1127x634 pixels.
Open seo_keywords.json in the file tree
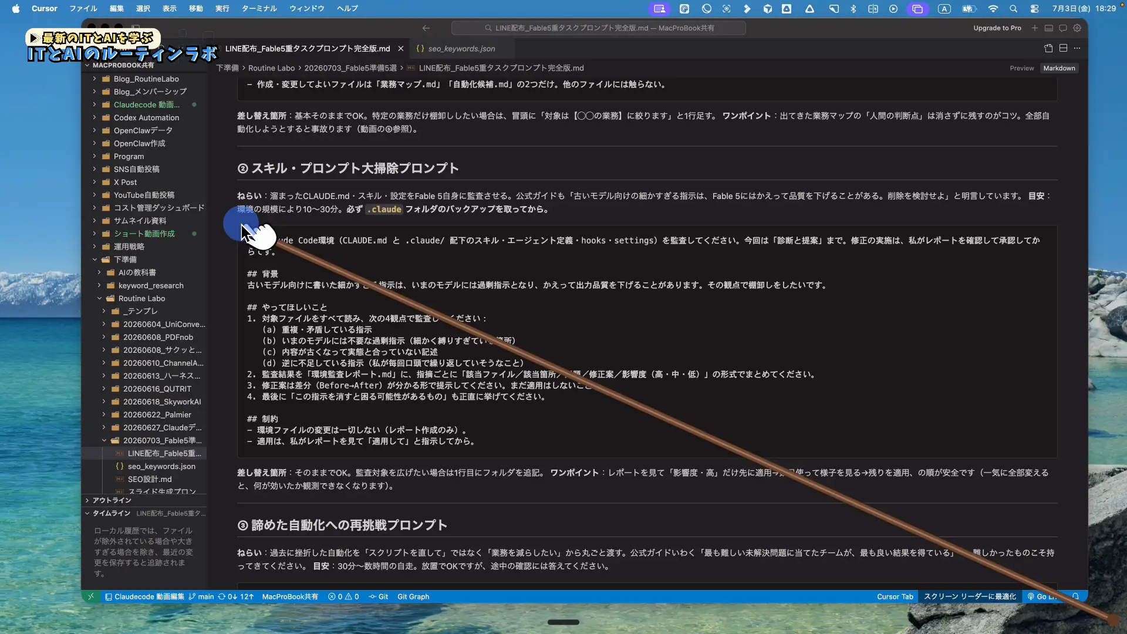click(161, 466)
